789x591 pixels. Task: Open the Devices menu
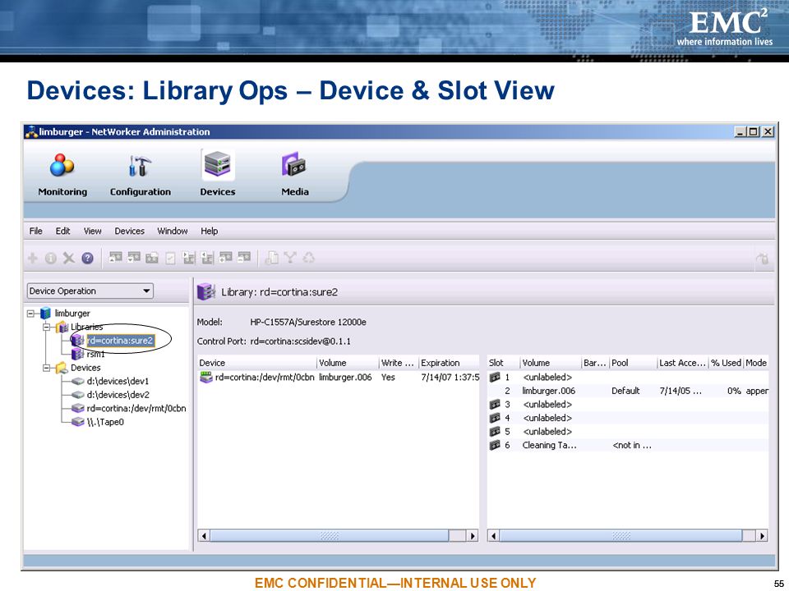click(x=129, y=231)
